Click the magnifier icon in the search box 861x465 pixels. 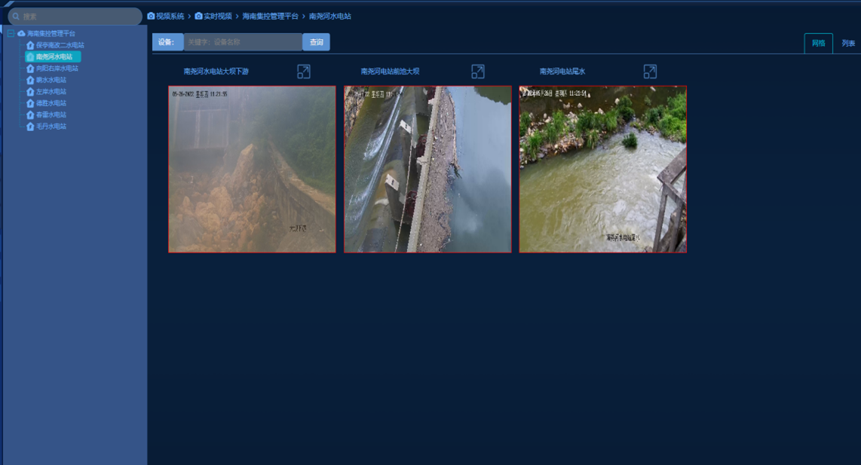click(16, 17)
